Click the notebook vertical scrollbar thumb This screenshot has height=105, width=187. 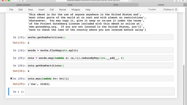tap(184, 85)
